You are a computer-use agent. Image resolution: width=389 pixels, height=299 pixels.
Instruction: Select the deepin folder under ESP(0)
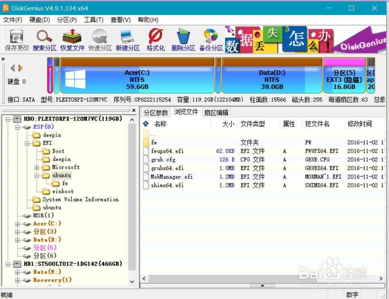coord(52,135)
